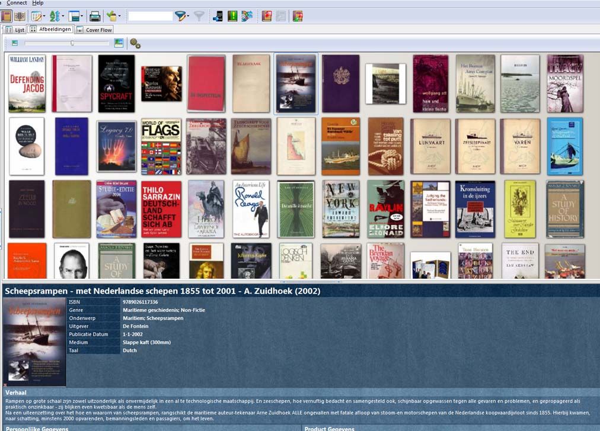Select the Tracy Moordspel book cover
600x431 pixels.
pos(565,83)
